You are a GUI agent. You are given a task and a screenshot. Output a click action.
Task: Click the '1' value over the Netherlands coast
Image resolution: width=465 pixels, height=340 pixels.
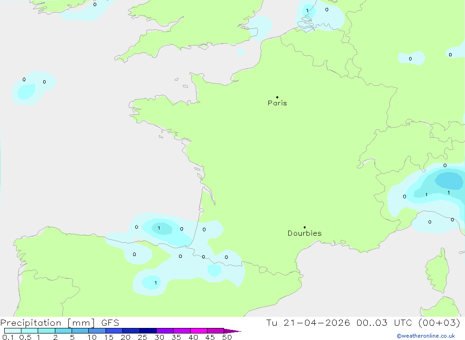(x=307, y=10)
